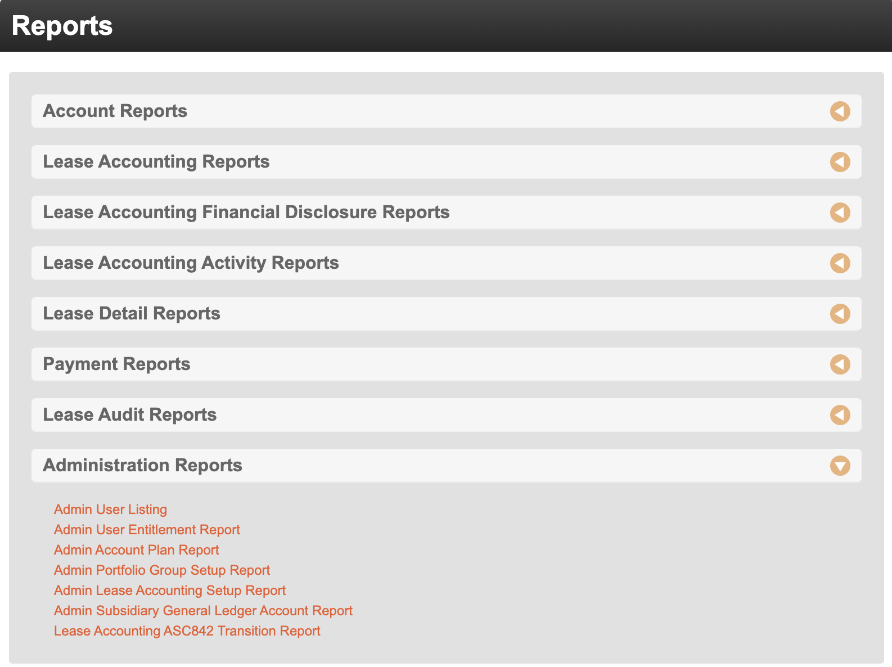Click the arrow icon beside Lease Audit Reports
The width and height of the screenshot is (892, 667).
click(x=840, y=415)
